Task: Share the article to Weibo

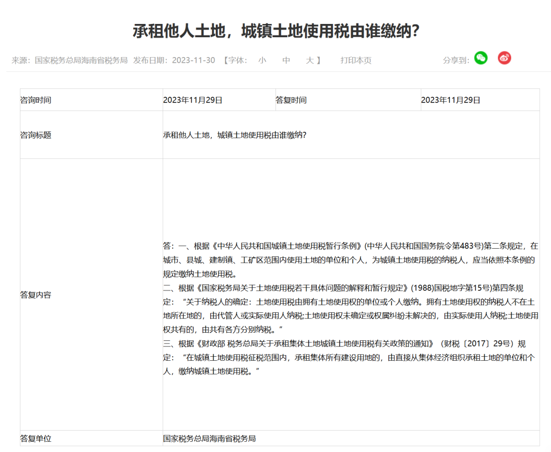Action: (504, 58)
